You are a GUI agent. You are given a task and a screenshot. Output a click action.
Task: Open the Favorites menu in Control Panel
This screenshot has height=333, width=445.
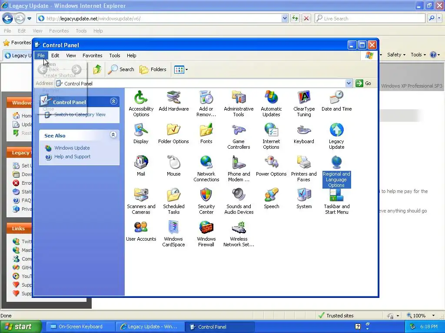[92, 55]
